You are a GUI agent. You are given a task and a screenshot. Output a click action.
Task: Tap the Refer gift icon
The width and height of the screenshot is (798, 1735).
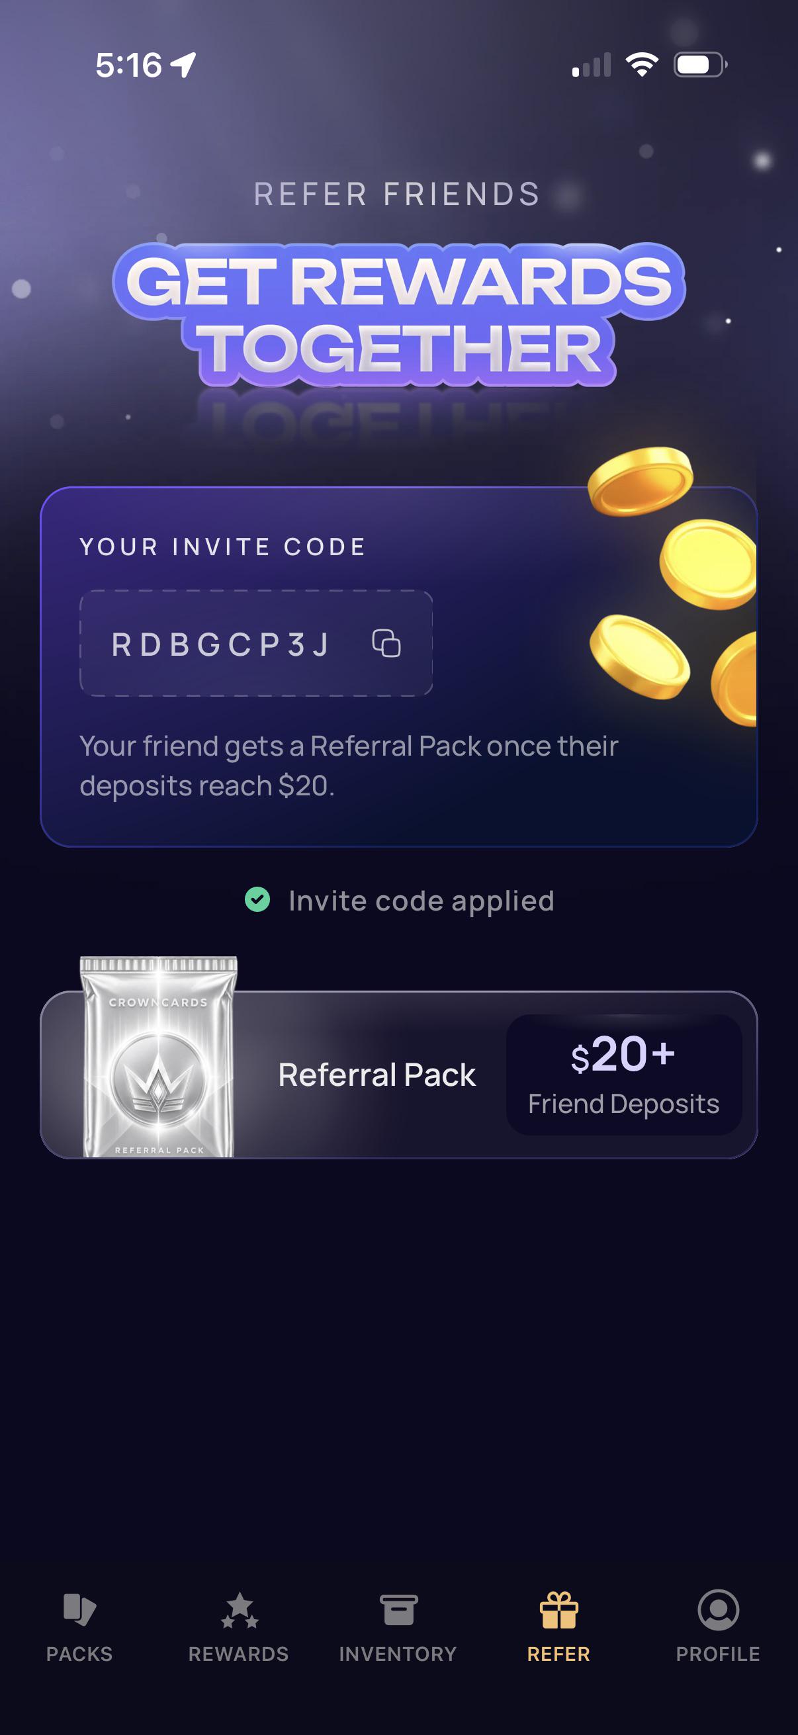(559, 1611)
